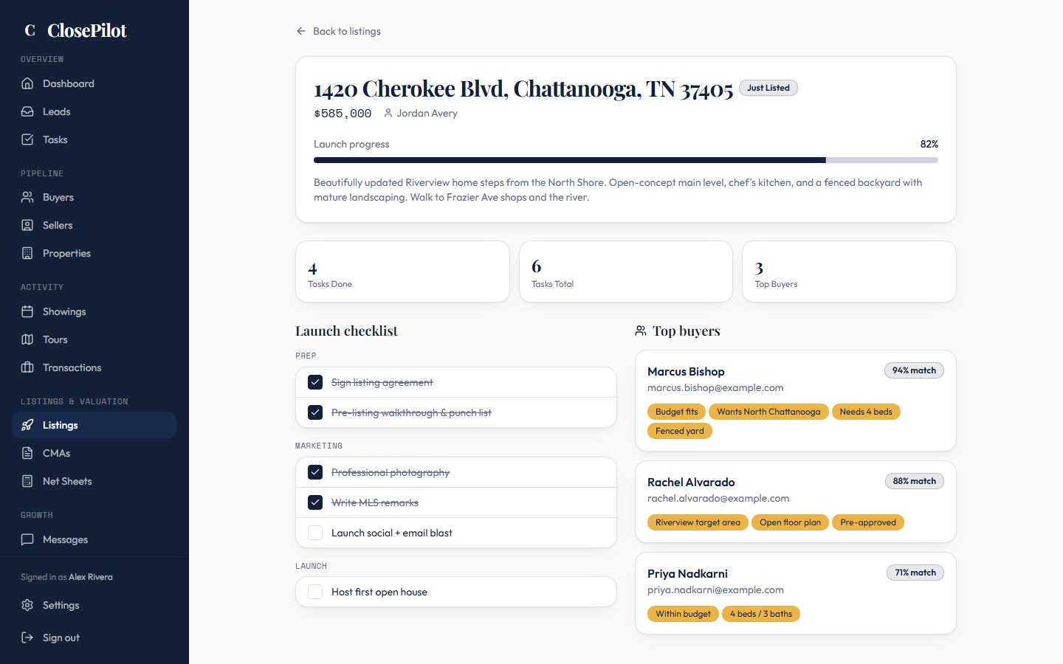Click the CMAs document icon
The height and width of the screenshot is (664, 1063).
pos(27,453)
